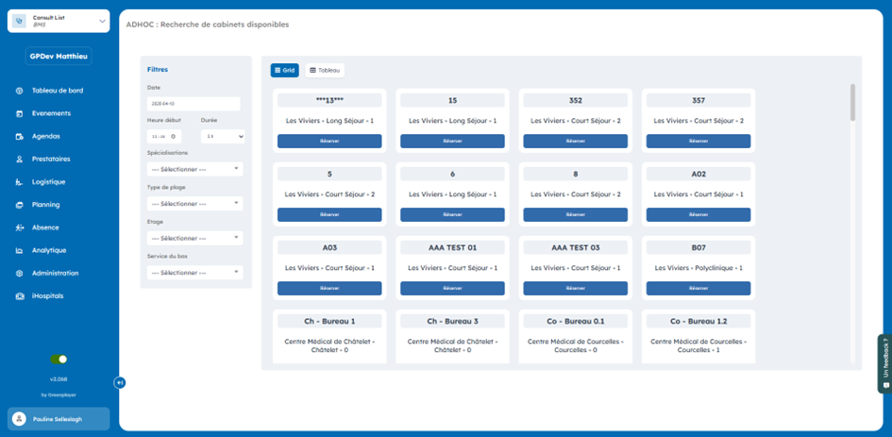
Task: Click the Analytique chart icon
Action: point(19,250)
